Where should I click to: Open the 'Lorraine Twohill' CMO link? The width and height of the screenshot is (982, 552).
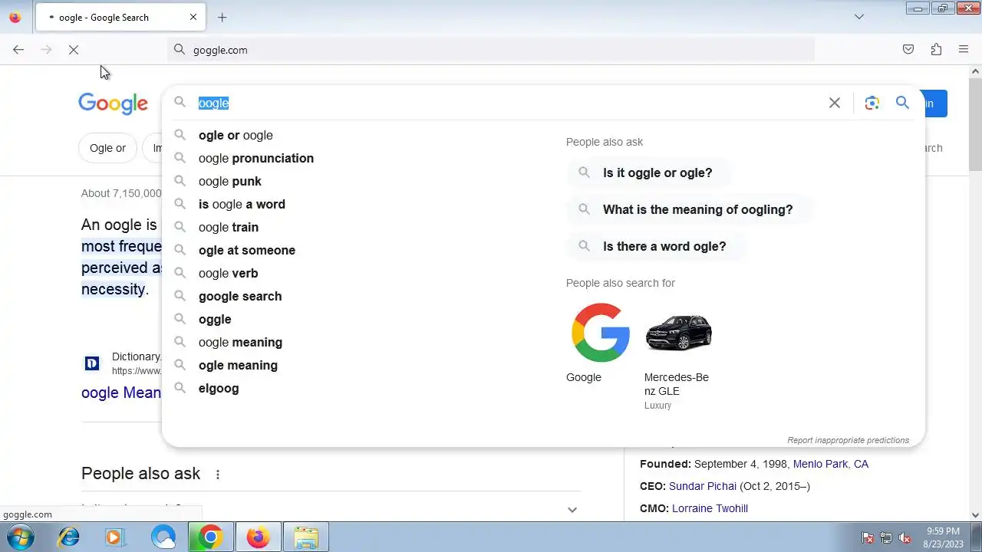click(710, 508)
